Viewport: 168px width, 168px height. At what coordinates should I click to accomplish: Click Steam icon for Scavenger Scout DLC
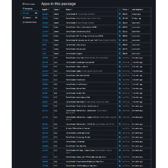pos(120,133)
